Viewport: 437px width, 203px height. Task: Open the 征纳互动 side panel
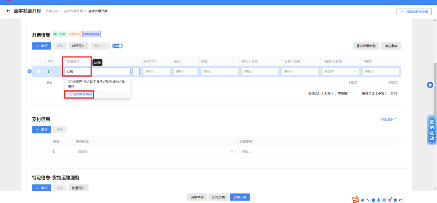point(432,130)
